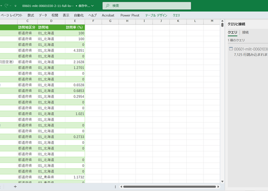Open the 校閲 ribbon tab

(x=55, y=15)
